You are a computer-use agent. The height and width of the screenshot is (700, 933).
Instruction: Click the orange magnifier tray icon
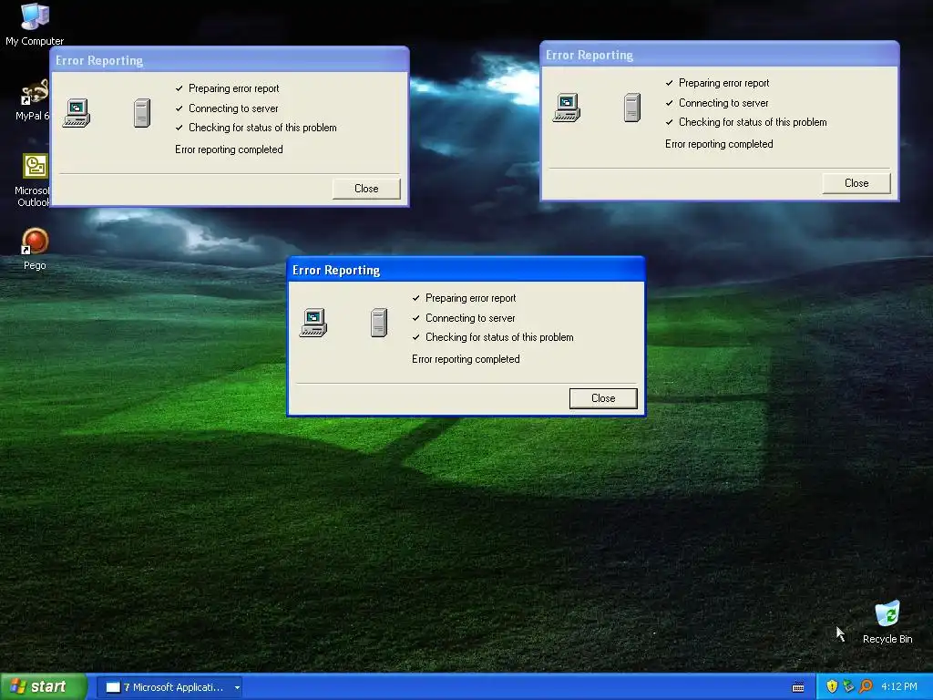point(866,686)
